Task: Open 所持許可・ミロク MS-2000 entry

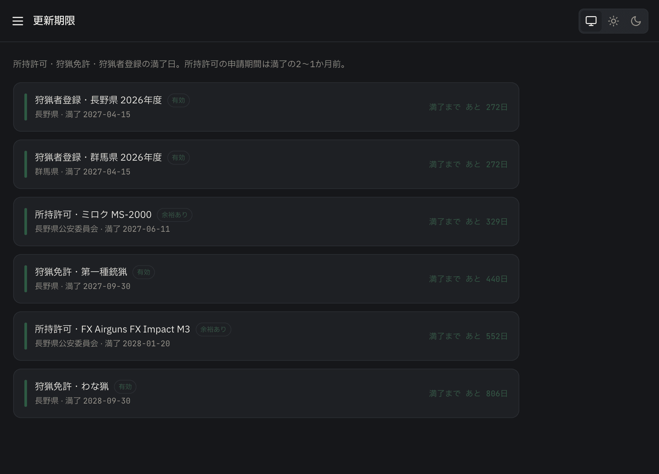Action: click(x=266, y=222)
